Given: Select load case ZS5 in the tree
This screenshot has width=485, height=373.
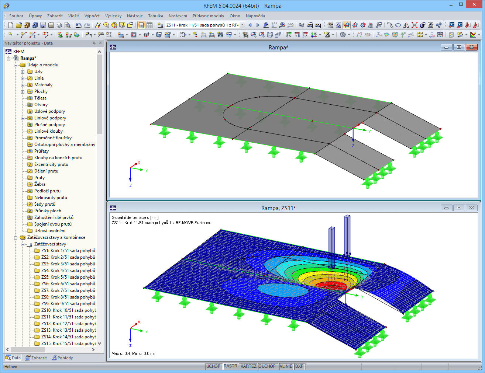Looking at the screenshot, I should [63, 277].
